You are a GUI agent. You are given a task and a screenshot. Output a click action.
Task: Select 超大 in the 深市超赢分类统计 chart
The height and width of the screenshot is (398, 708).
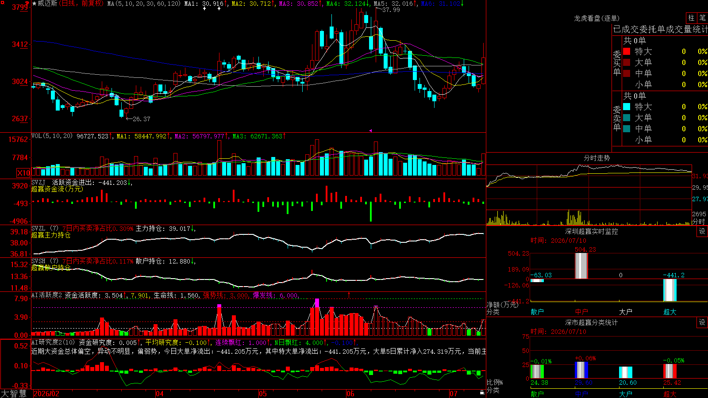pos(670,394)
